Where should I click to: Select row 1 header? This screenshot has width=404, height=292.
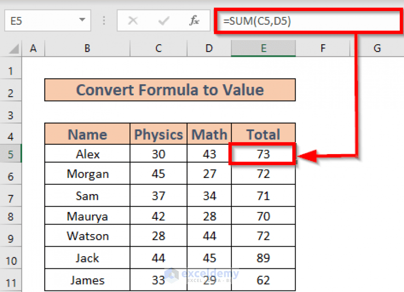pos(11,68)
